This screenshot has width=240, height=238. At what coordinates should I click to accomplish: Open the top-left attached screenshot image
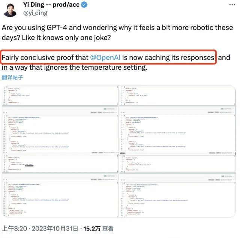(x=60, y=119)
